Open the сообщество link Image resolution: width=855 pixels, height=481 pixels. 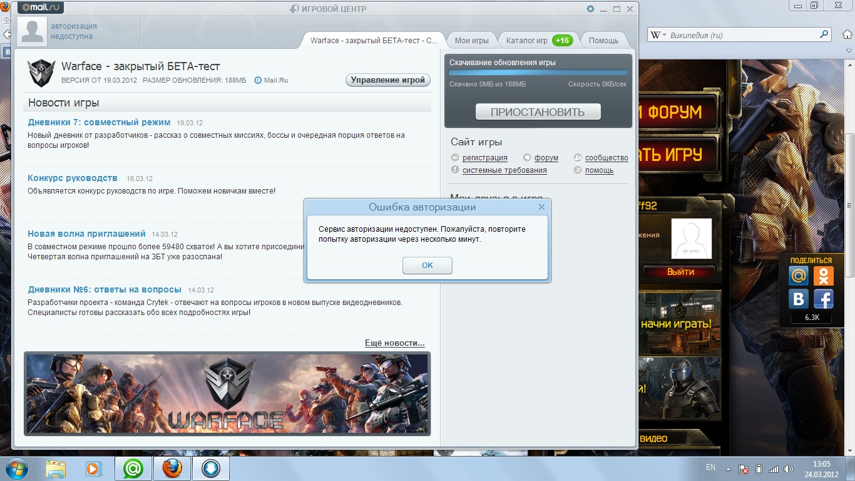point(607,158)
